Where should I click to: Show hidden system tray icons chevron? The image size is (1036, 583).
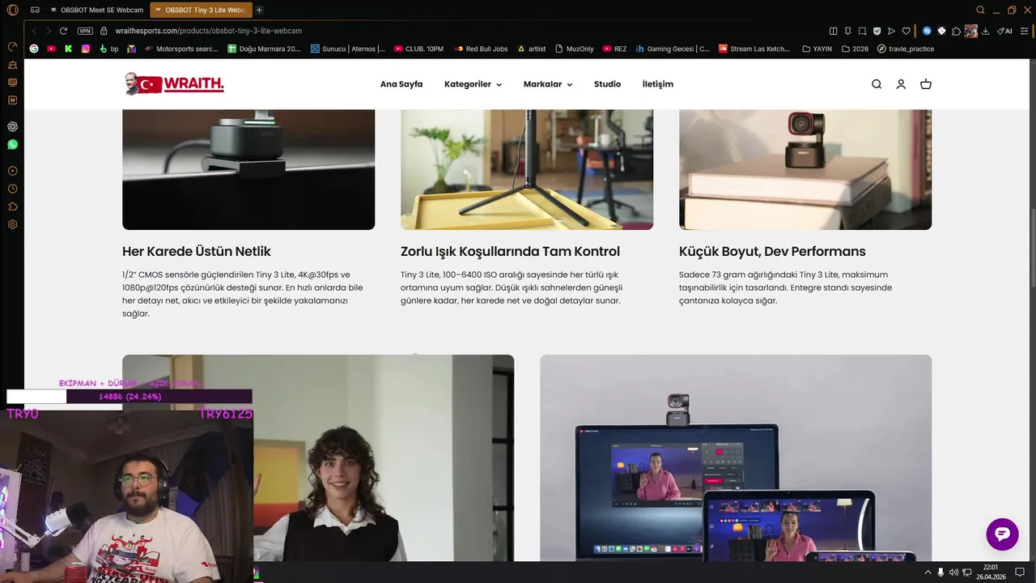coord(928,572)
